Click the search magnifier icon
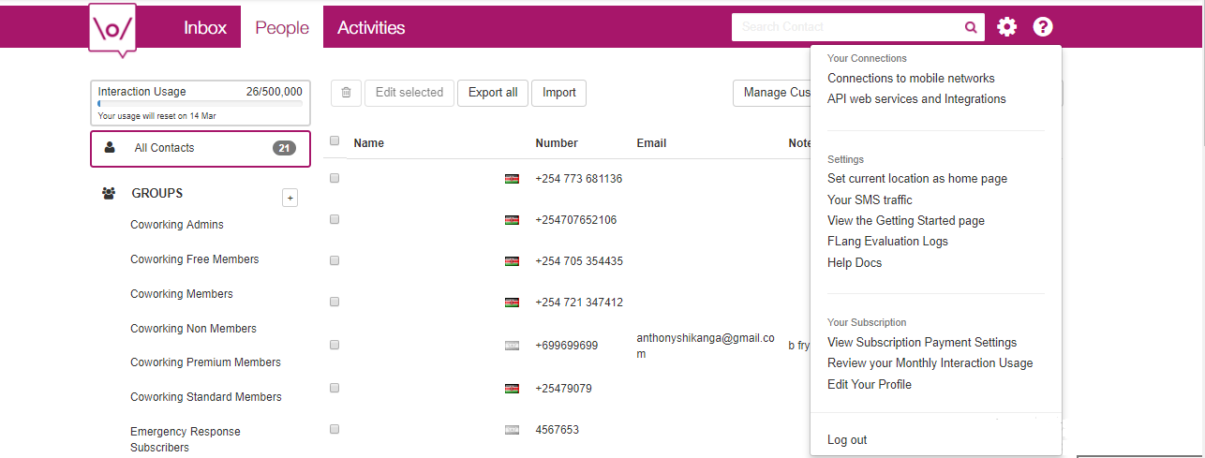 [x=971, y=27]
